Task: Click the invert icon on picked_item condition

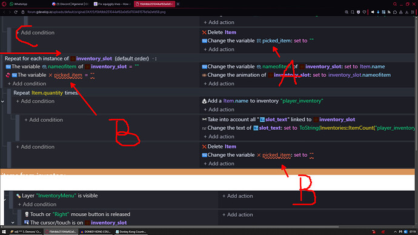Action: coord(8,75)
